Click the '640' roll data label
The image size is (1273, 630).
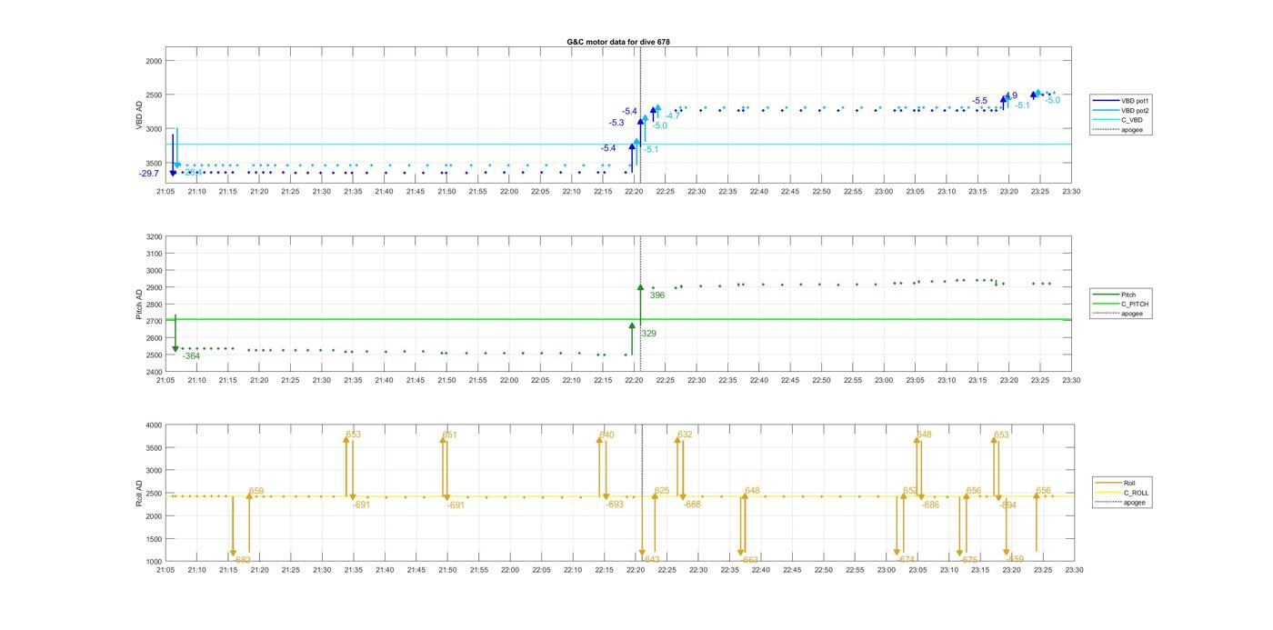(x=606, y=435)
